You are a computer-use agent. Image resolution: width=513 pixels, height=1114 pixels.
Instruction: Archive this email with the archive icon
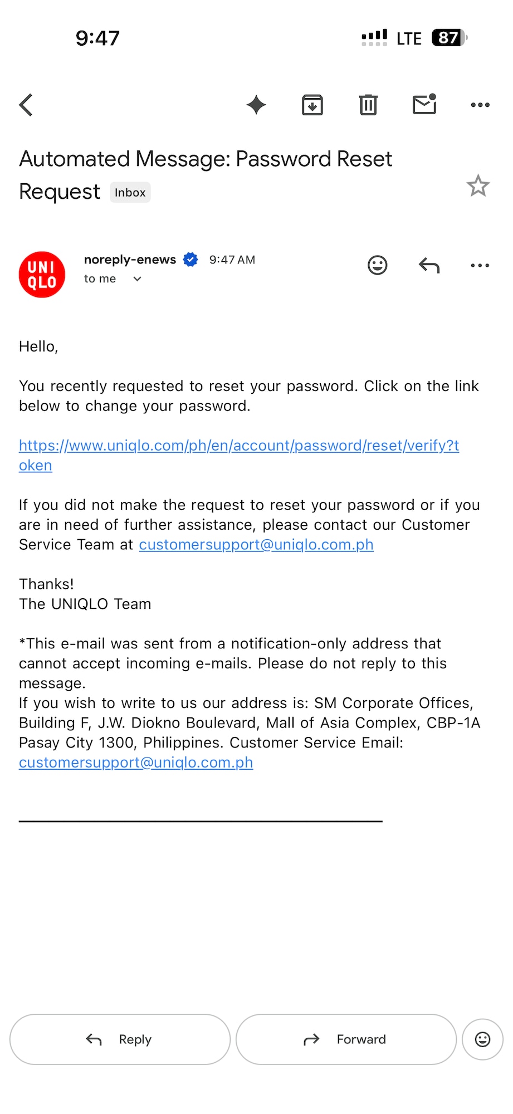pos(312,105)
